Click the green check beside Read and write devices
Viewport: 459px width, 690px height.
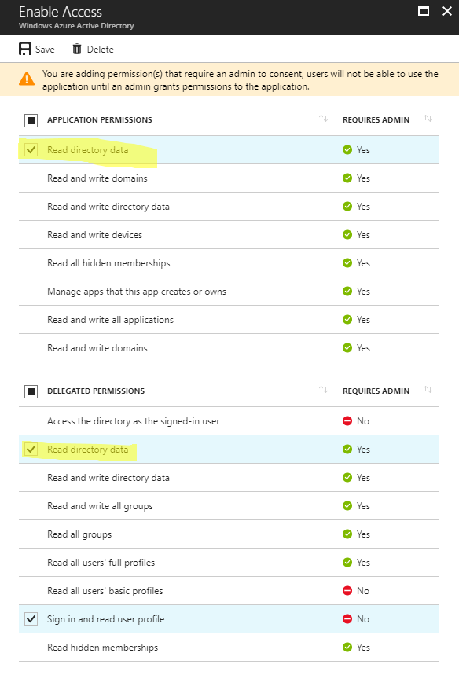347,234
